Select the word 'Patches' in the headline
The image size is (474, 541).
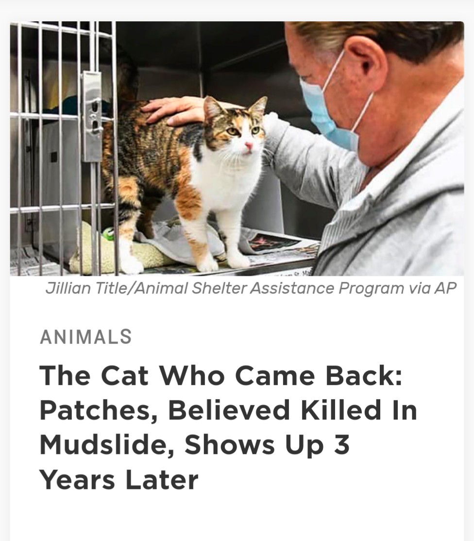pyautogui.click(x=99, y=411)
